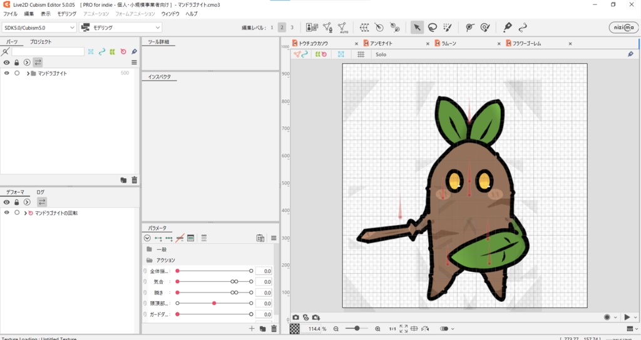
Task: Expand 一般 parameter group
Action: pos(149,249)
